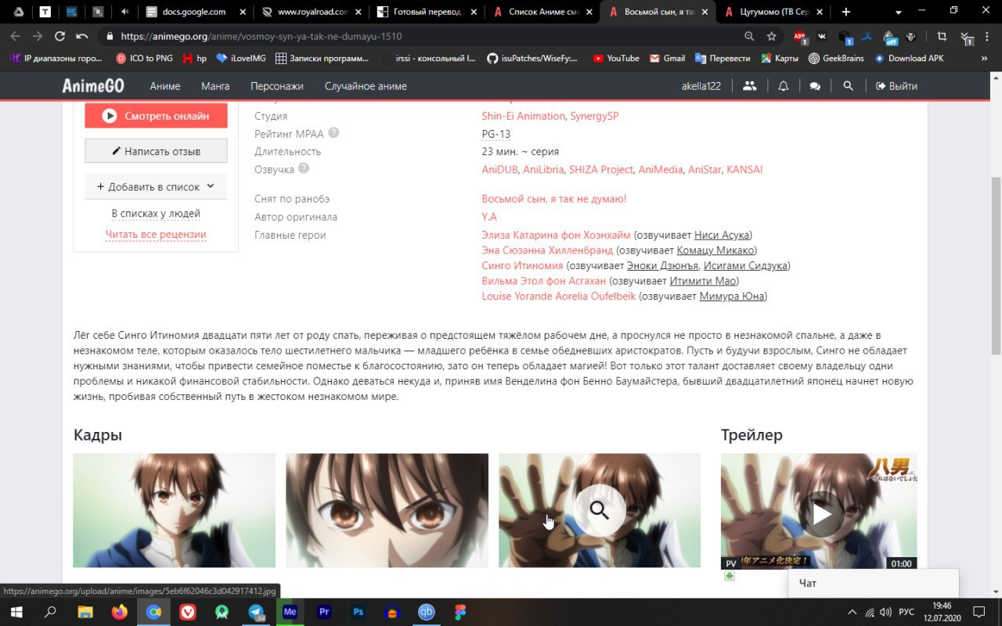
Task: Open the users group icon in header
Action: point(750,86)
